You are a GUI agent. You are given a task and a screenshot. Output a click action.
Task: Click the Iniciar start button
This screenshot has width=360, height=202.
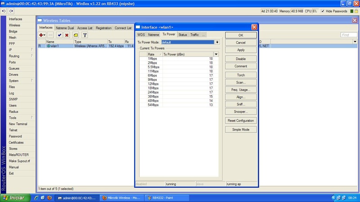coord(15,198)
